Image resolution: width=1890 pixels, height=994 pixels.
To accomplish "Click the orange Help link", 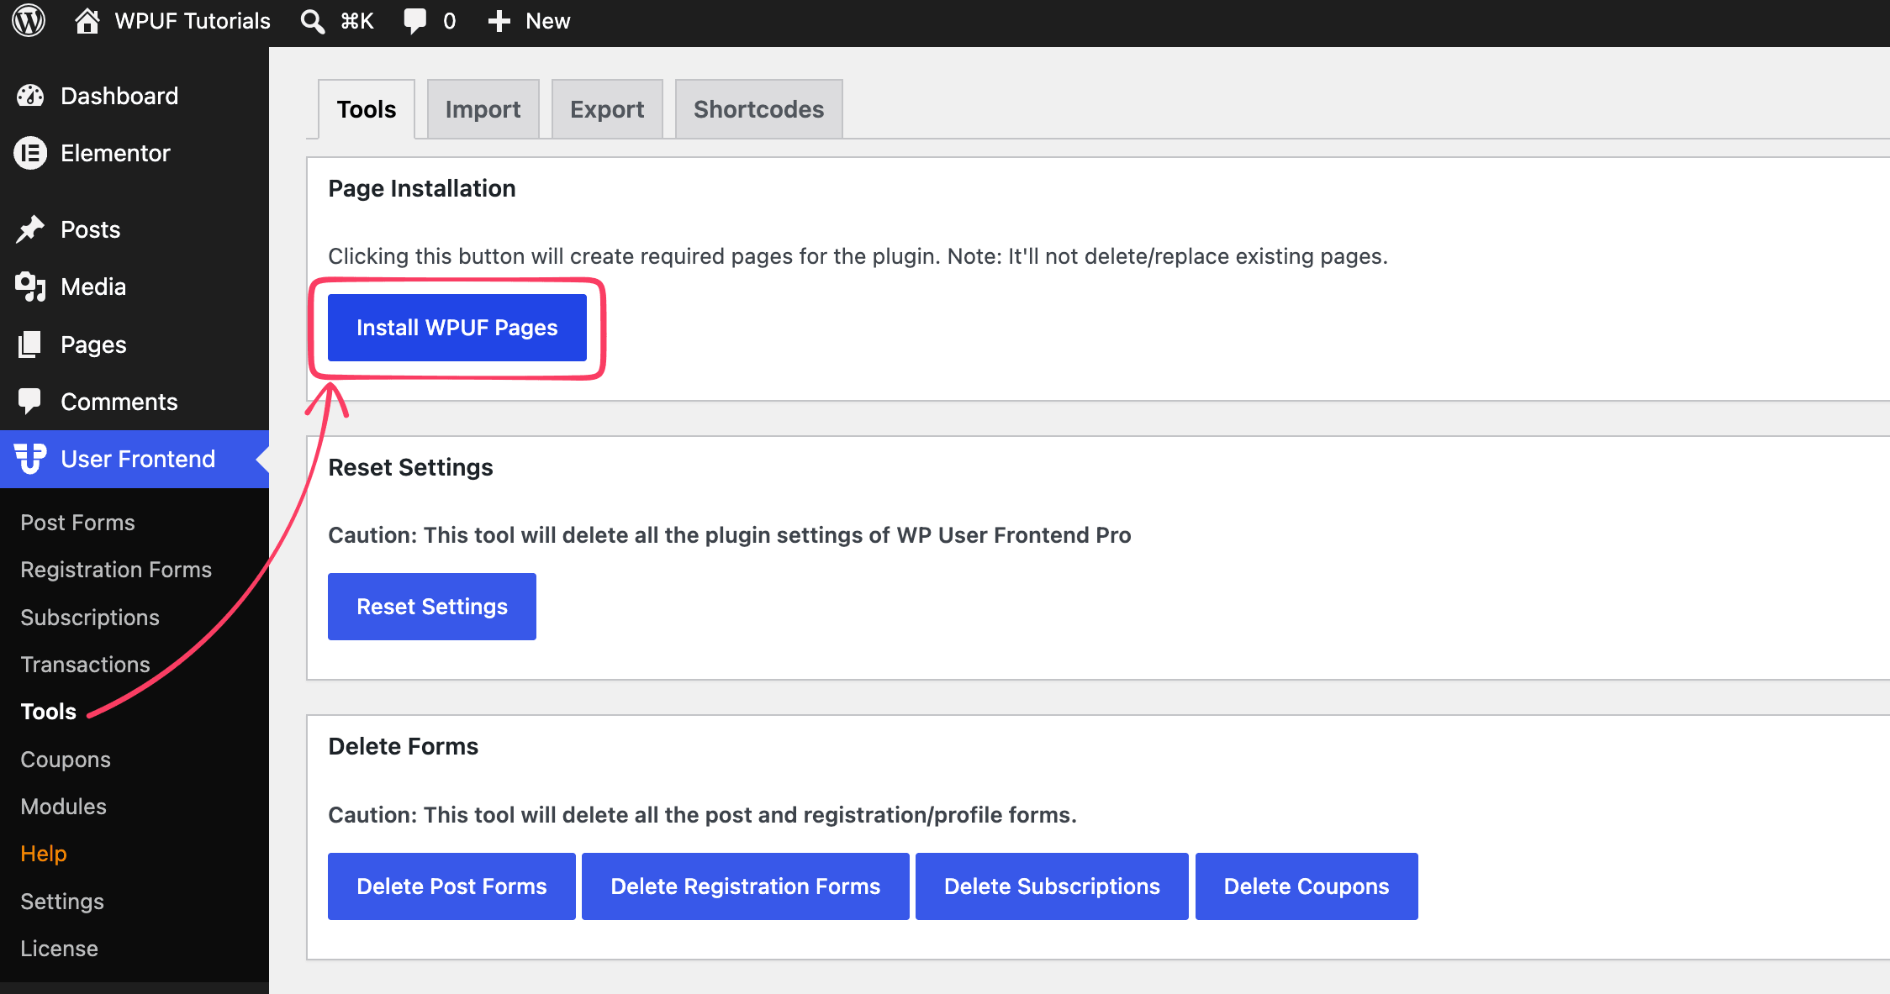I will (43, 854).
